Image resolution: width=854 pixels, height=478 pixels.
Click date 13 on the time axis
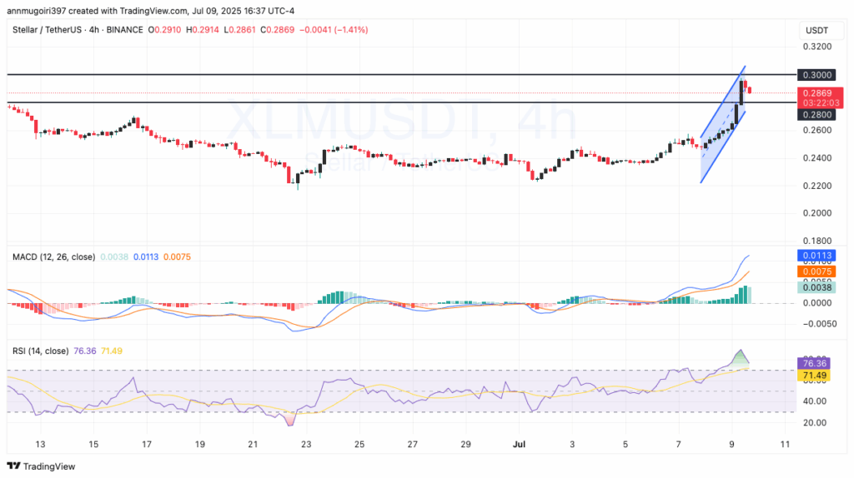pos(40,445)
